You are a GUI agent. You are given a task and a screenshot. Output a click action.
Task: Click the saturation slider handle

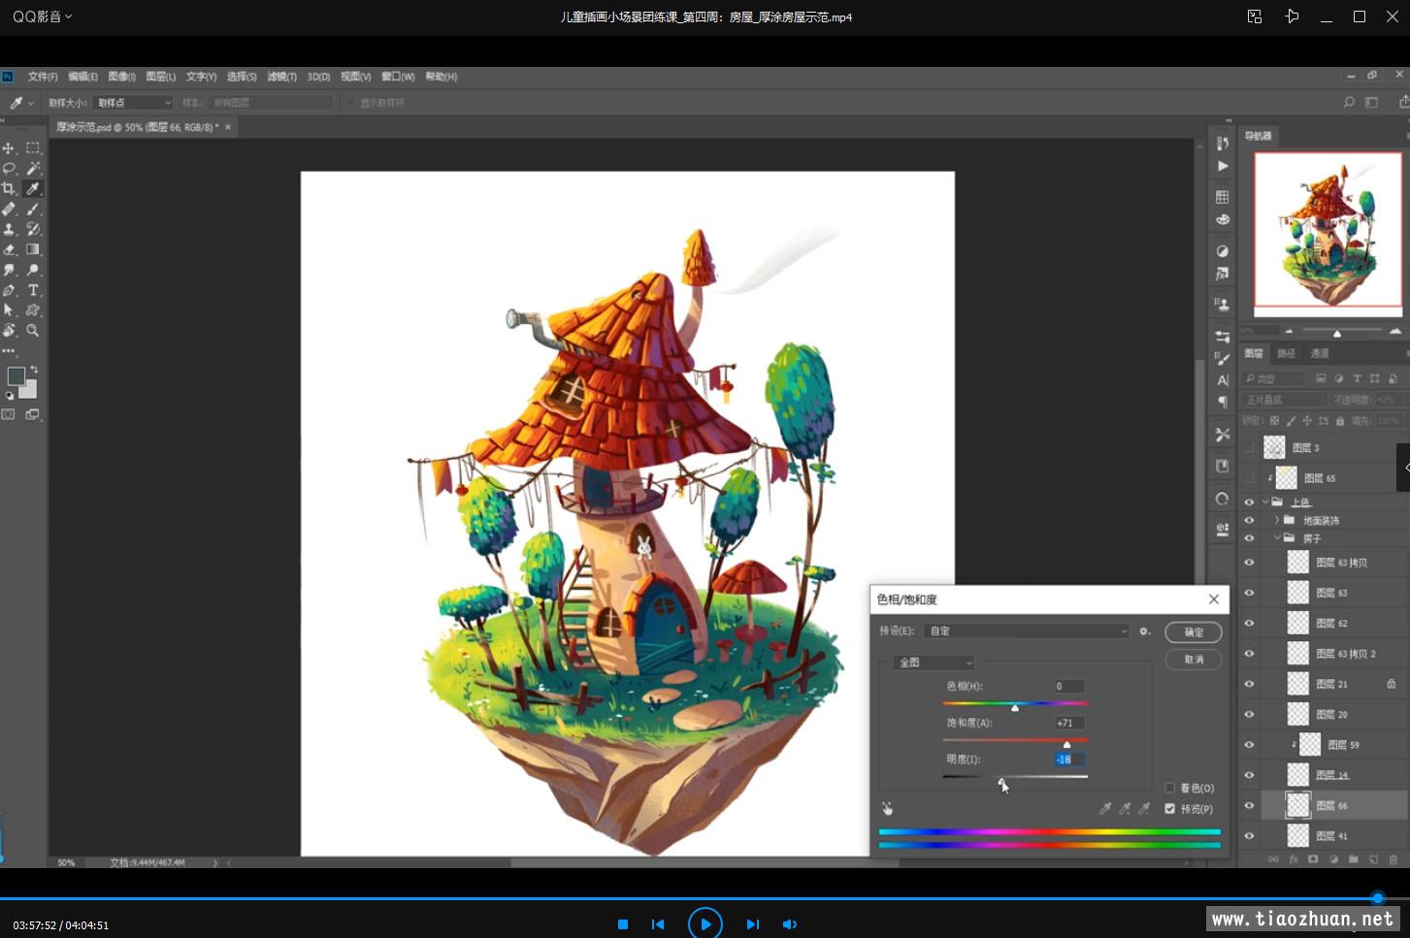(1066, 744)
